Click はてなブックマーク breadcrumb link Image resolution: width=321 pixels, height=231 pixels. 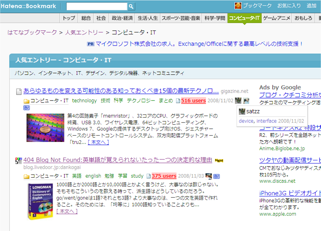coord(32,32)
